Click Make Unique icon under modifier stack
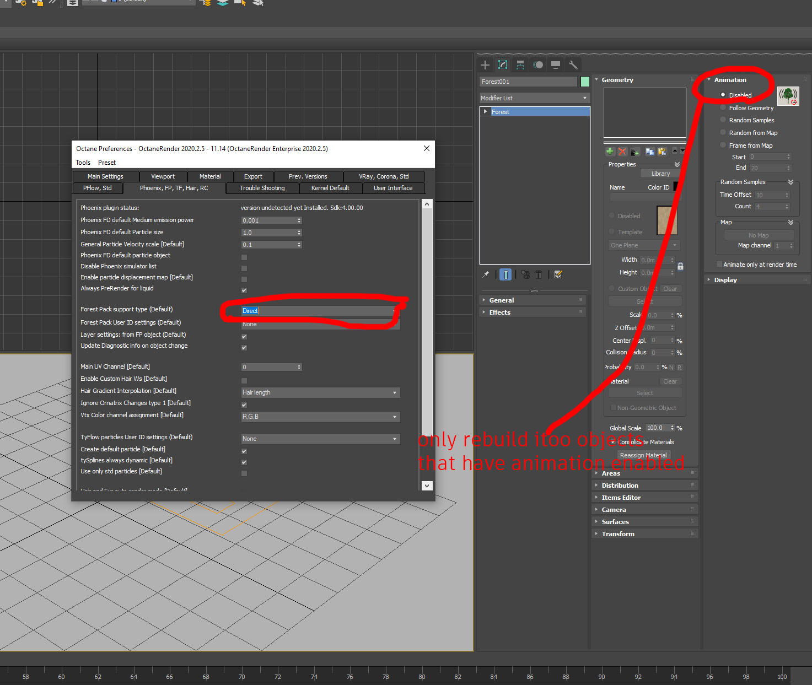The image size is (812, 685). pos(525,274)
